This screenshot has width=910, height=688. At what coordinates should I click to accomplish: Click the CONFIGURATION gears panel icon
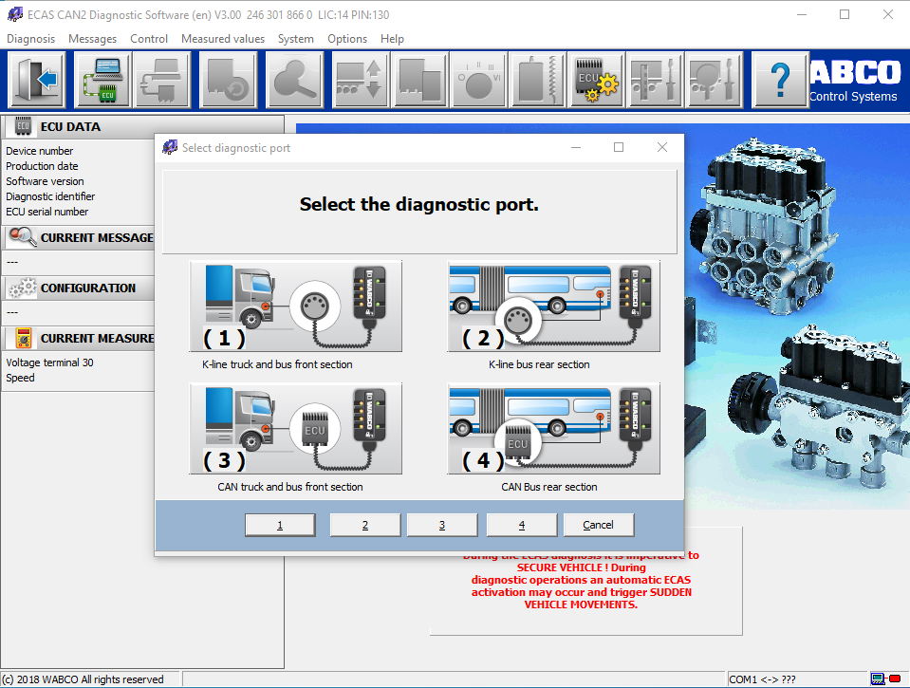21,288
